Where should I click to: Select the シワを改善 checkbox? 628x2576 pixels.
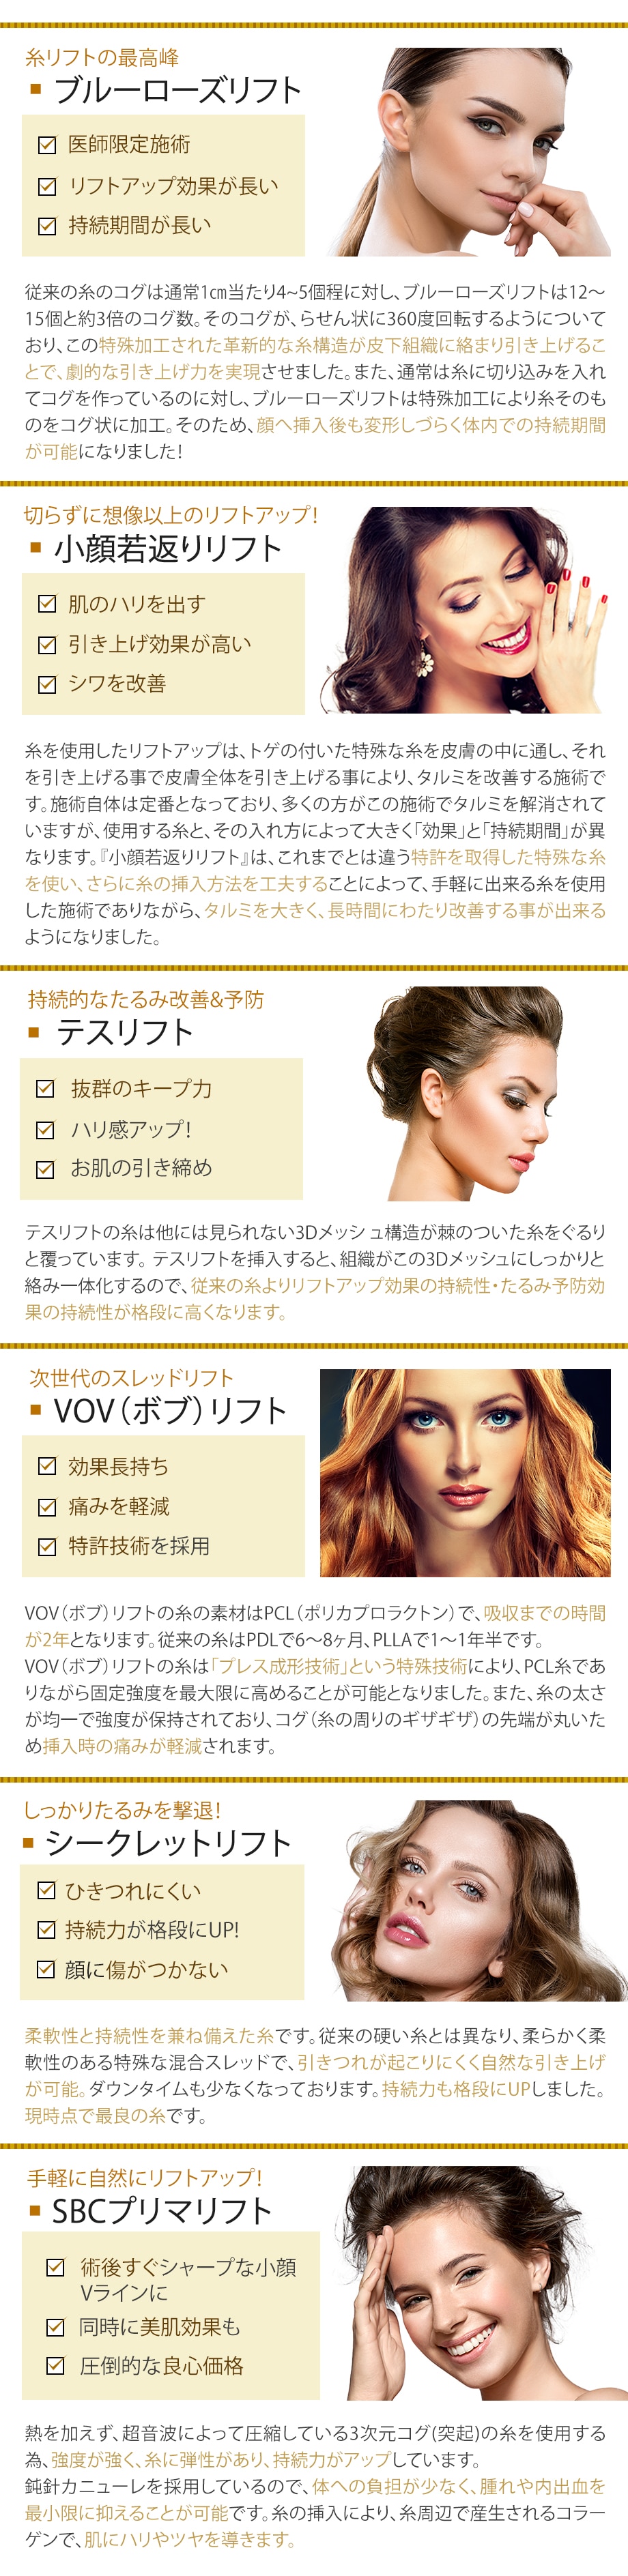click(x=46, y=684)
